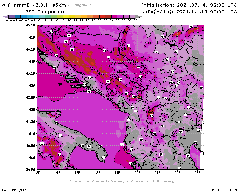Click the '32' value on the color legend
This screenshot has width=248, height=192.
point(136,20)
